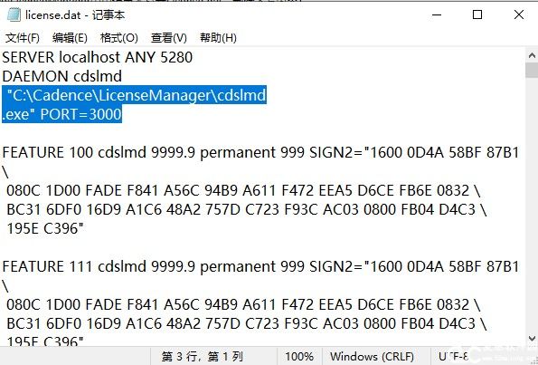This screenshot has height=365, width=538.
Task: Click the Notepad app icon in the title bar
Action: (14, 14)
